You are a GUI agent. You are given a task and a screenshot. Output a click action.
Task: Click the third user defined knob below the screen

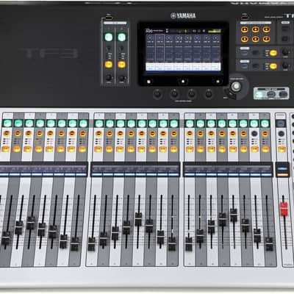point(191,94)
